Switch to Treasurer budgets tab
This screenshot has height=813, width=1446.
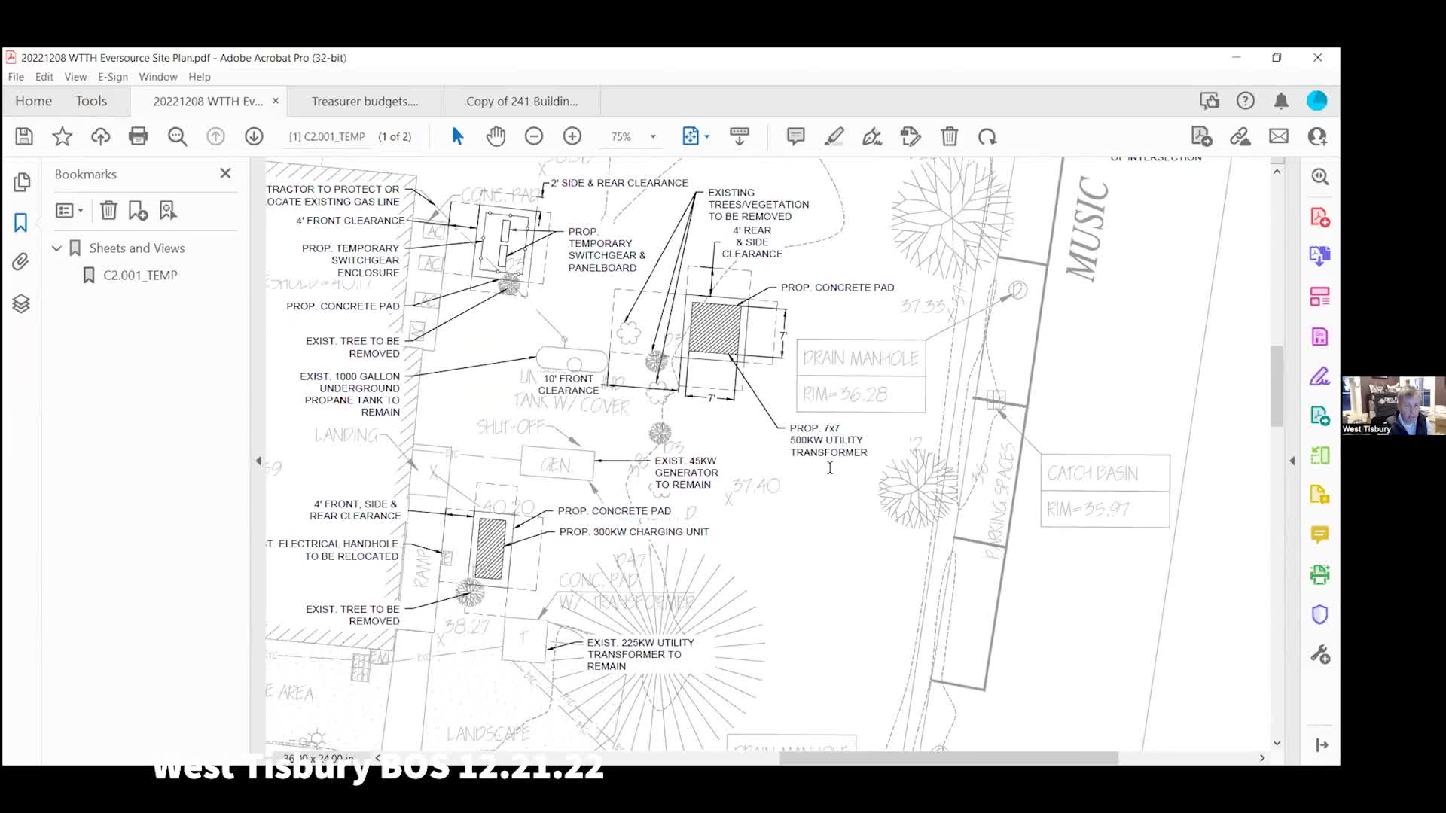point(365,101)
